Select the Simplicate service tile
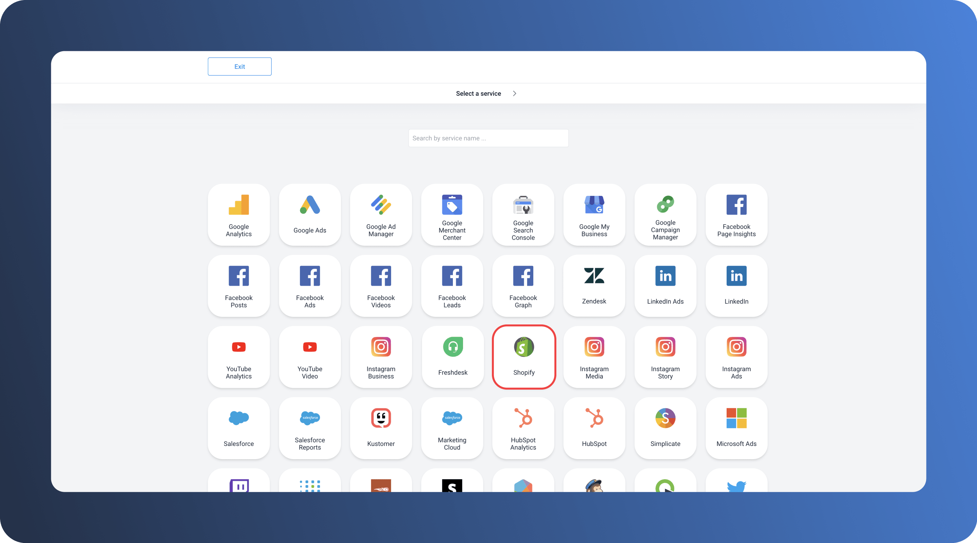Viewport: 977px width, 543px height. pos(665,428)
